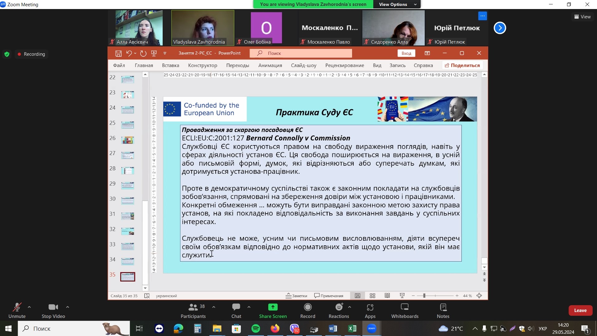Image resolution: width=597 pixels, height=336 pixels.
Task: Open the Notes panel
Action: click(x=443, y=310)
